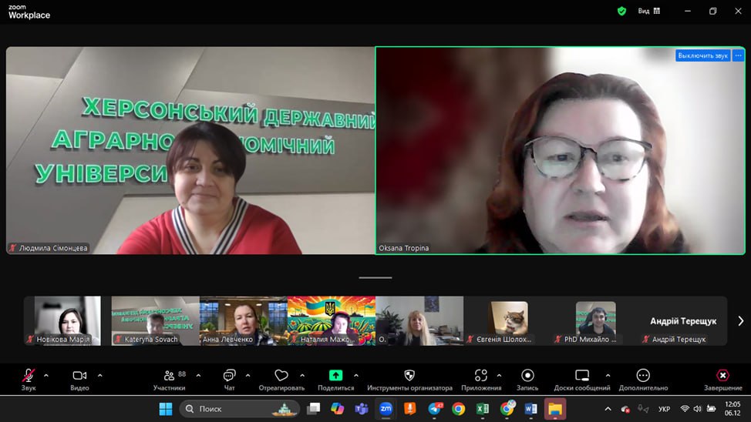Viewport: 751px width, 422px height.
Task: Expand video options arrow next to Видео
Action: point(99,376)
